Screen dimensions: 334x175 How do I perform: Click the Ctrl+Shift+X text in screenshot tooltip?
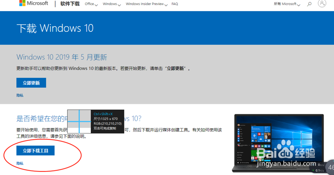(103, 114)
